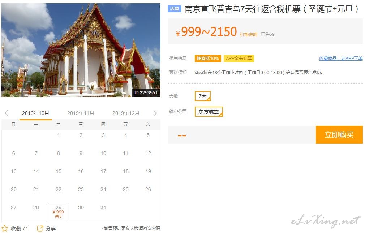The image size is (365, 233).
Task: Click the APP金卡专享 tag
Action: click(x=239, y=59)
